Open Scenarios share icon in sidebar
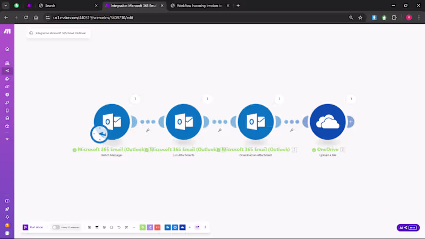This screenshot has height=239, width=425. click(x=7, y=71)
